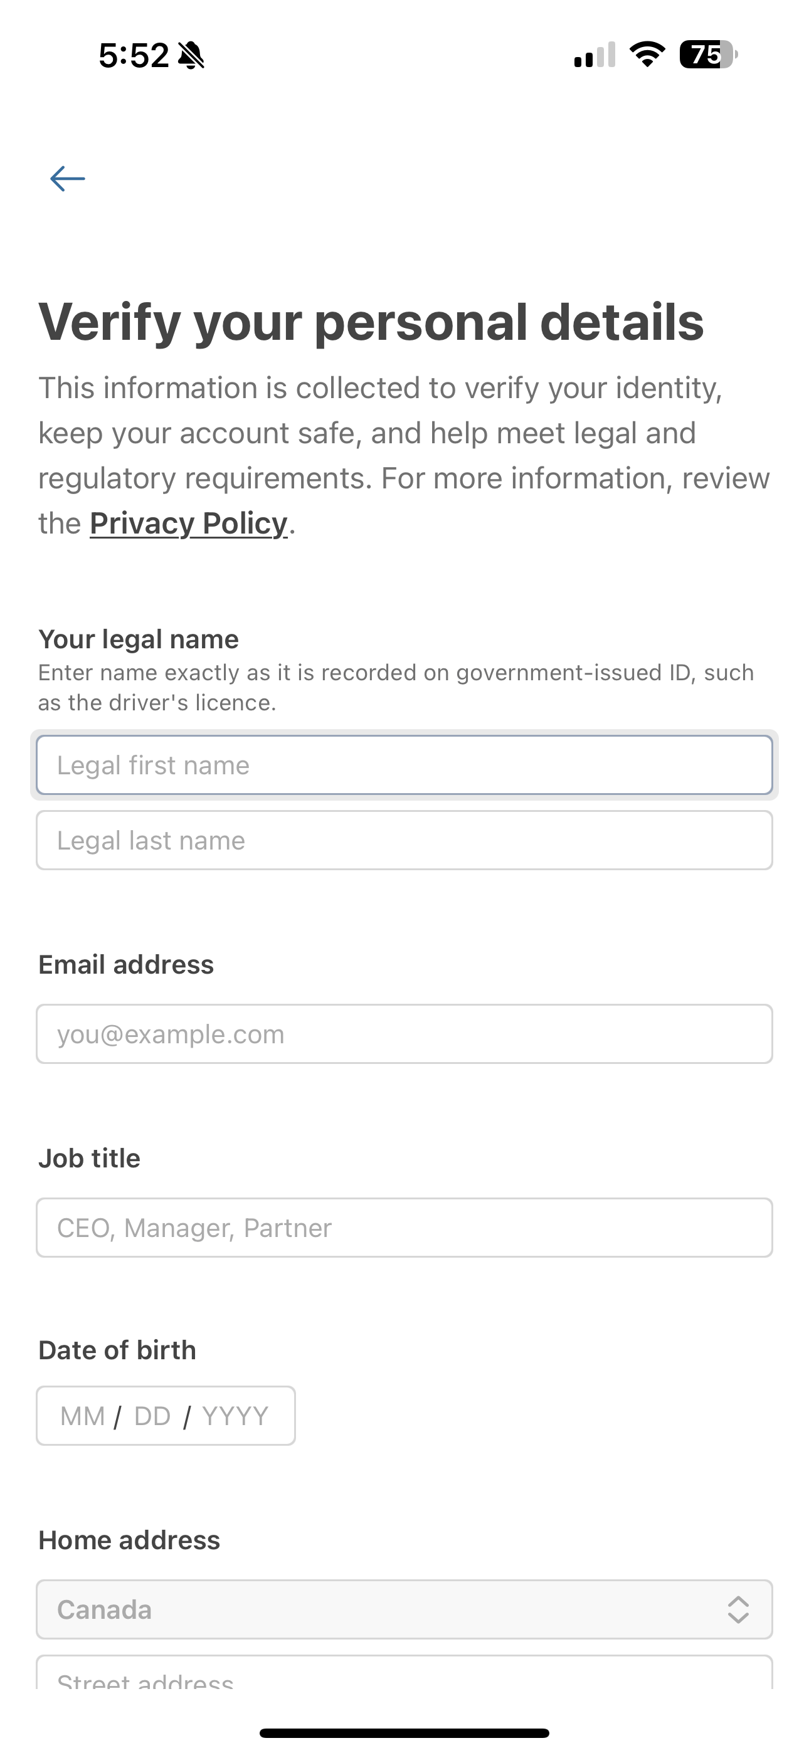
Task: Tap the Wi-Fi status icon
Action: (647, 55)
